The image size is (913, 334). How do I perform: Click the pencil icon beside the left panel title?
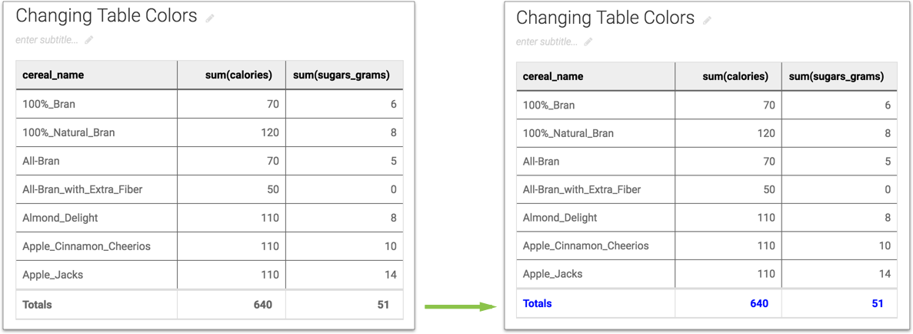tap(210, 18)
